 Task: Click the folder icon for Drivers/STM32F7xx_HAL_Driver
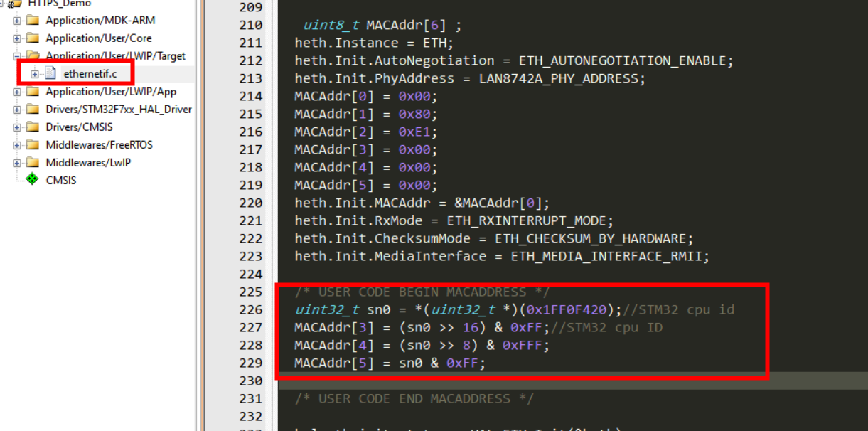[x=33, y=109]
